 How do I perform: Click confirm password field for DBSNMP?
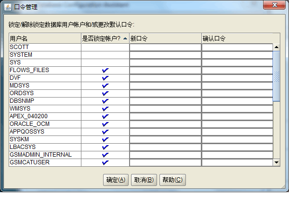[237, 101]
